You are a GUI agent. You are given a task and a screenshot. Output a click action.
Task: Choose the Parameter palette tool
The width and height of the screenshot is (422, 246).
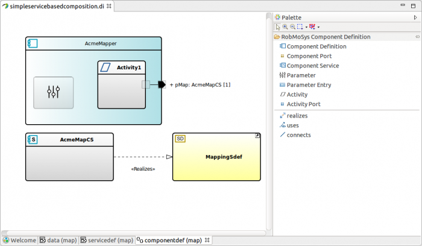click(x=301, y=75)
